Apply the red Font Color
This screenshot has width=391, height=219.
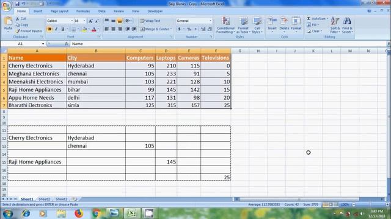point(93,29)
